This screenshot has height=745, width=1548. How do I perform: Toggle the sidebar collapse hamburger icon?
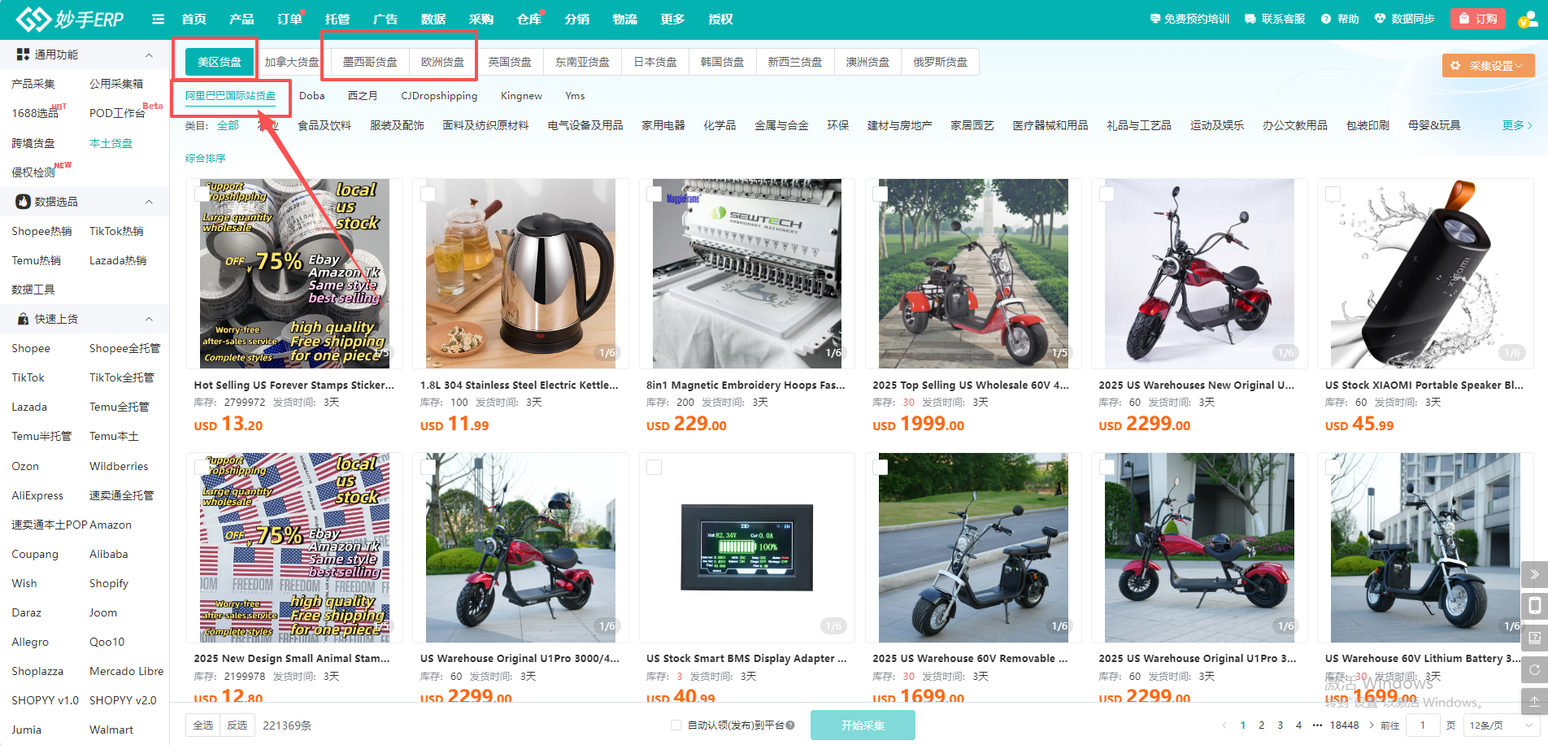158,19
